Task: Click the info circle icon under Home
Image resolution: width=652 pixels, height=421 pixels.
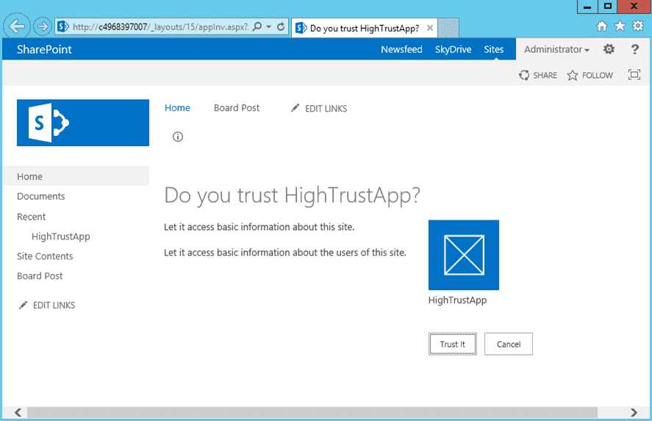Action: coord(178,137)
